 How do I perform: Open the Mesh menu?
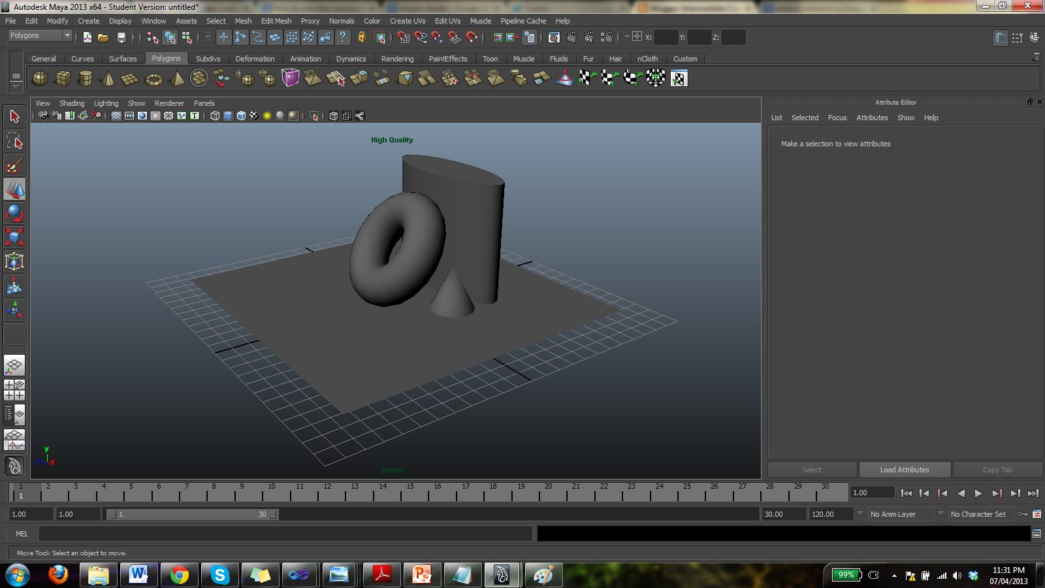pyautogui.click(x=243, y=21)
